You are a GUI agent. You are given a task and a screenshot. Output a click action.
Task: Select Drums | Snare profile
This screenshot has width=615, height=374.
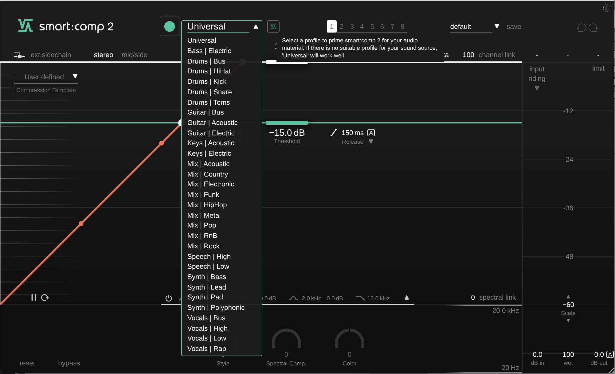[210, 92]
